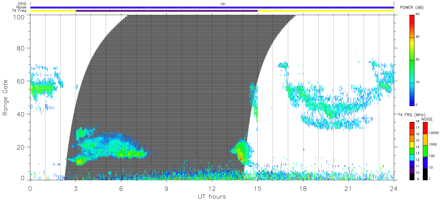
Task: Click the 18 tick on UT hours axis
Action: pyautogui.click(x=303, y=188)
